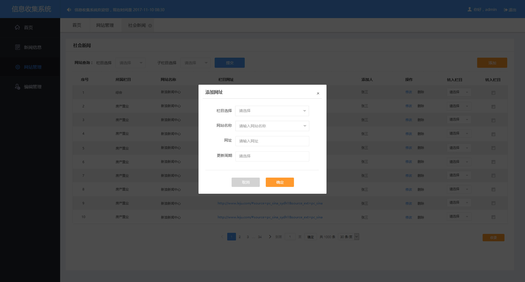The width and height of the screenshot is (525, 282).
Task: Open the 栏目选择 dropdown in the dialog
Action: click(x=272, y=111)
